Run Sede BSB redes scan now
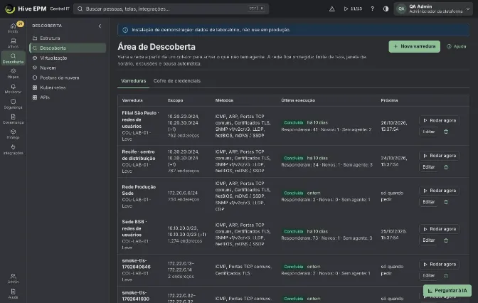 pyautogui.click(x=440, y=229)
